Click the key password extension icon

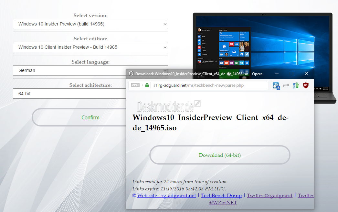(286, 86)
